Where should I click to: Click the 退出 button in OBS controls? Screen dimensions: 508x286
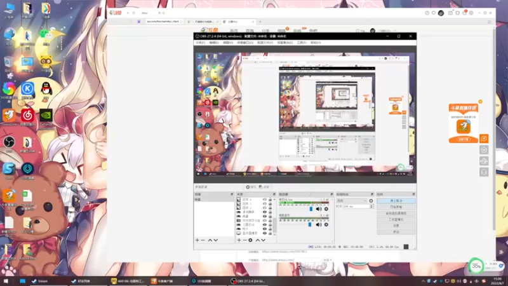(x=396, y=232)
